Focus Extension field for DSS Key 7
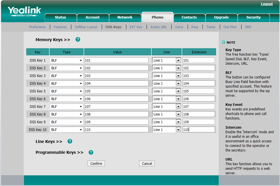The image size is (280, 186). click(x=198, y=106)
